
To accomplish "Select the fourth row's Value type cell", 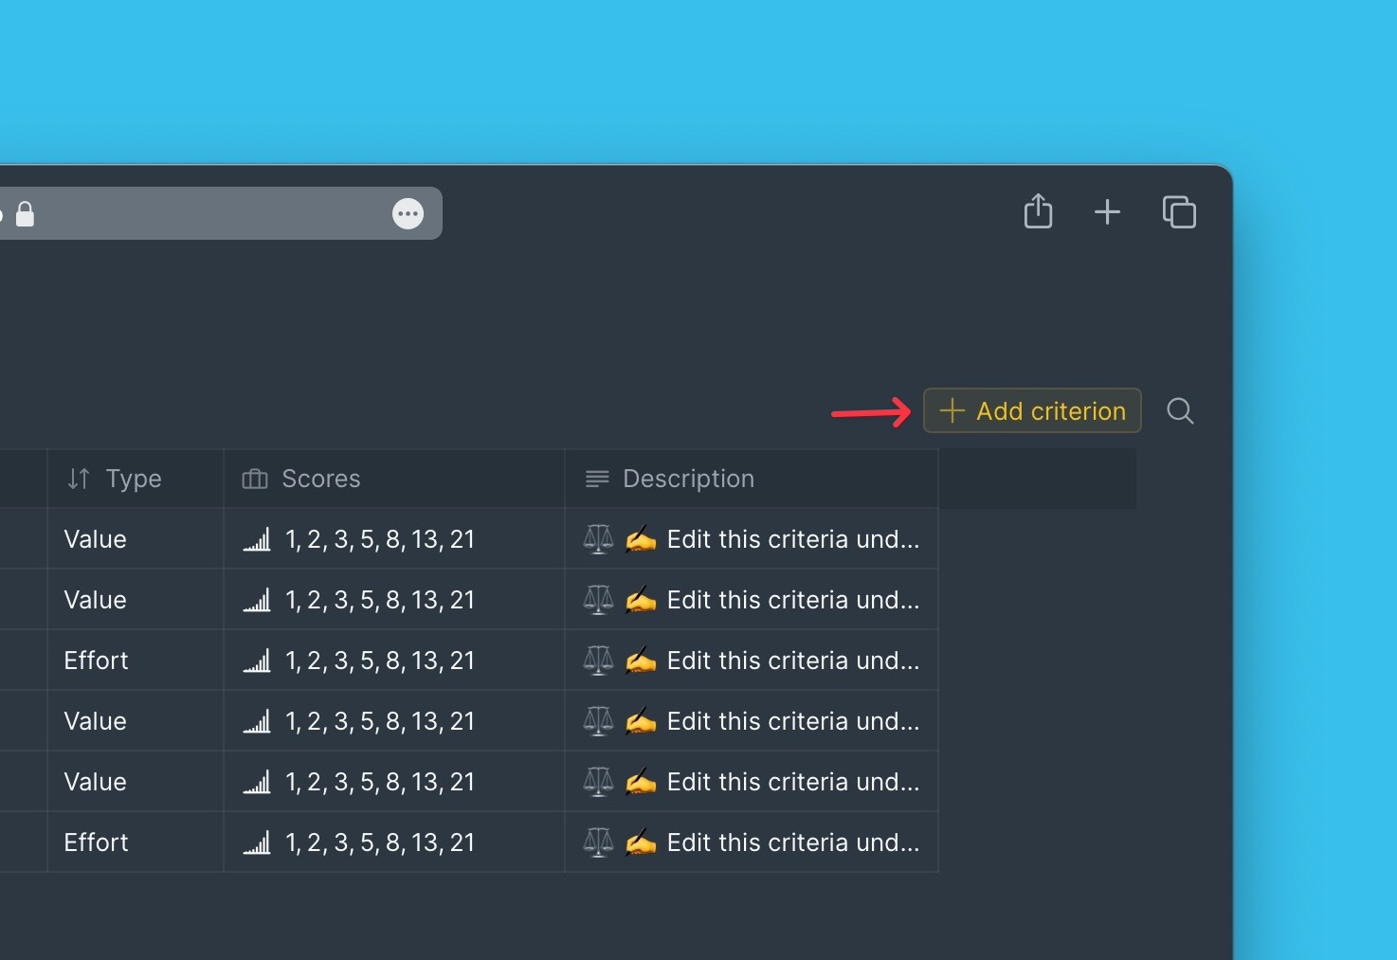I will pyautogui.click(x=135, y=721).
